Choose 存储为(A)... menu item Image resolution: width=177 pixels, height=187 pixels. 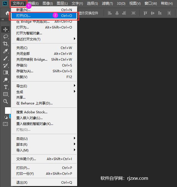44,71
